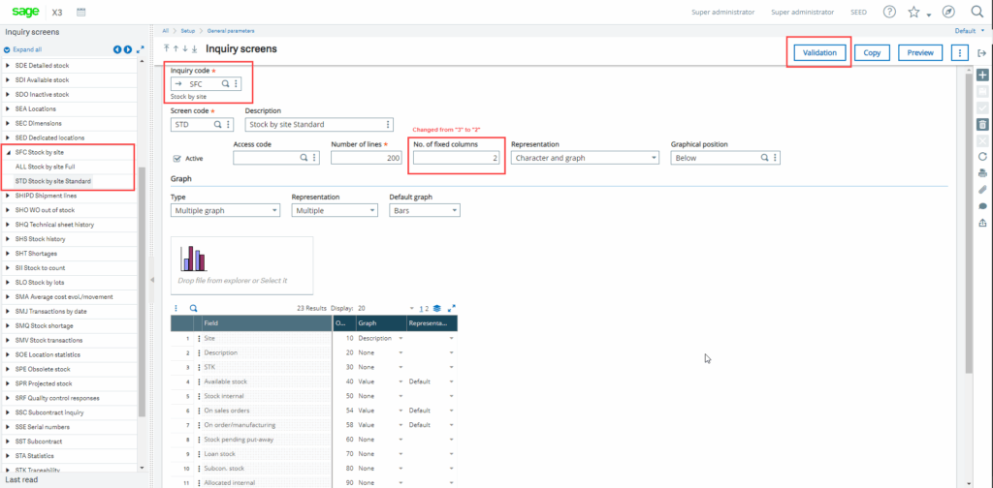Click the plus new record icon
993x488 pixels.
pos(982,75)
